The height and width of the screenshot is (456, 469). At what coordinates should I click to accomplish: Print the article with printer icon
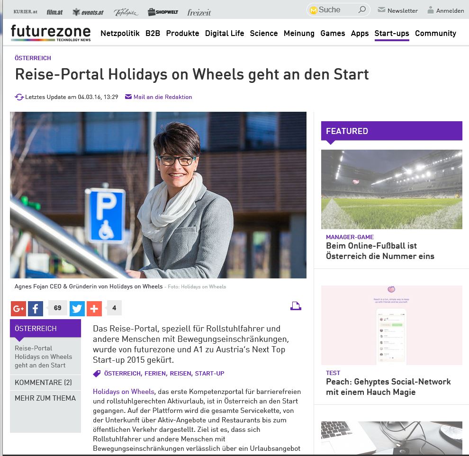(296, 306)
